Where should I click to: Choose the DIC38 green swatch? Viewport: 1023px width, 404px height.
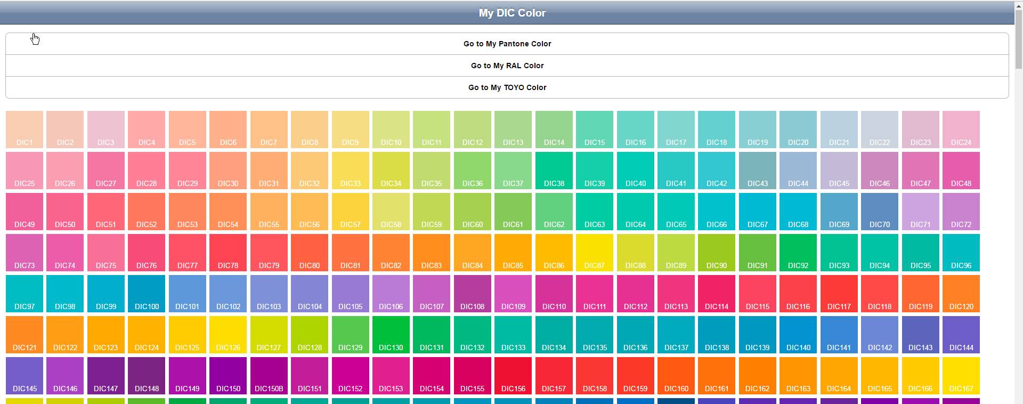(x=554, y=171)
